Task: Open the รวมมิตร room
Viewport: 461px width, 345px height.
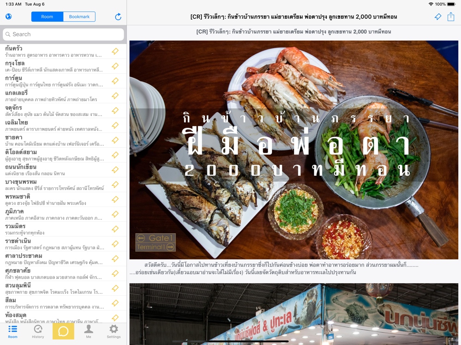Action: tap(63, 229)
